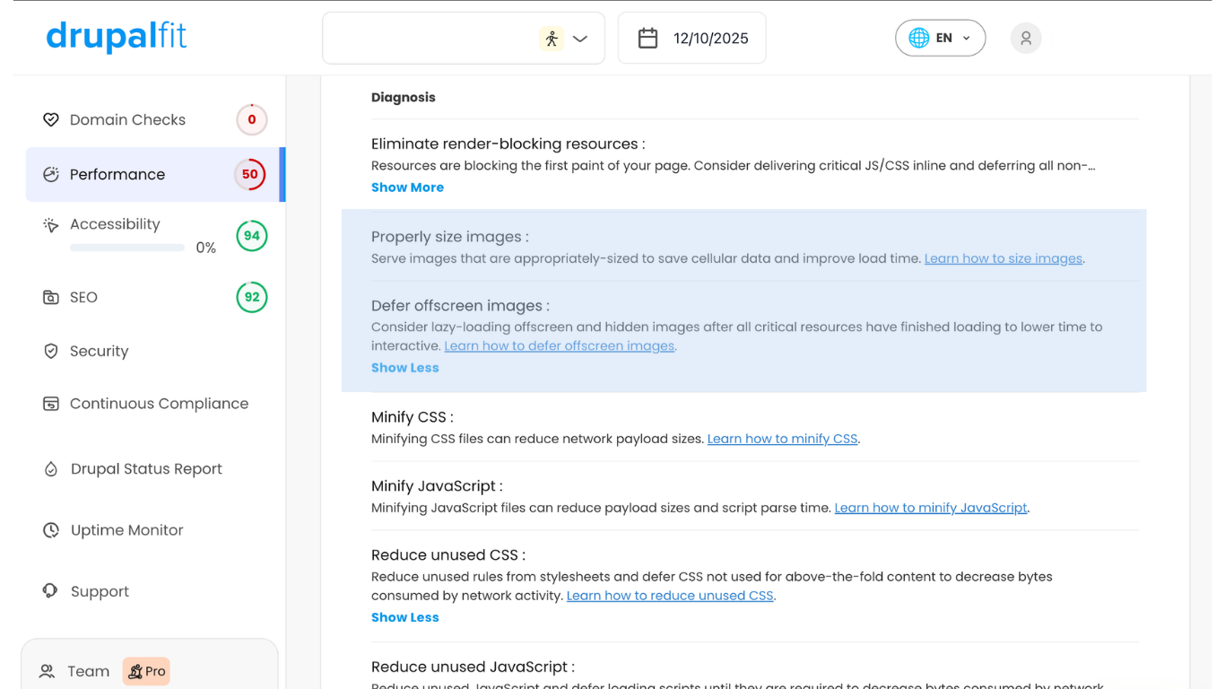Open Learn how to reduce unused CSS link
This screenshot has width=1225, height=689.
coord(670,596)
